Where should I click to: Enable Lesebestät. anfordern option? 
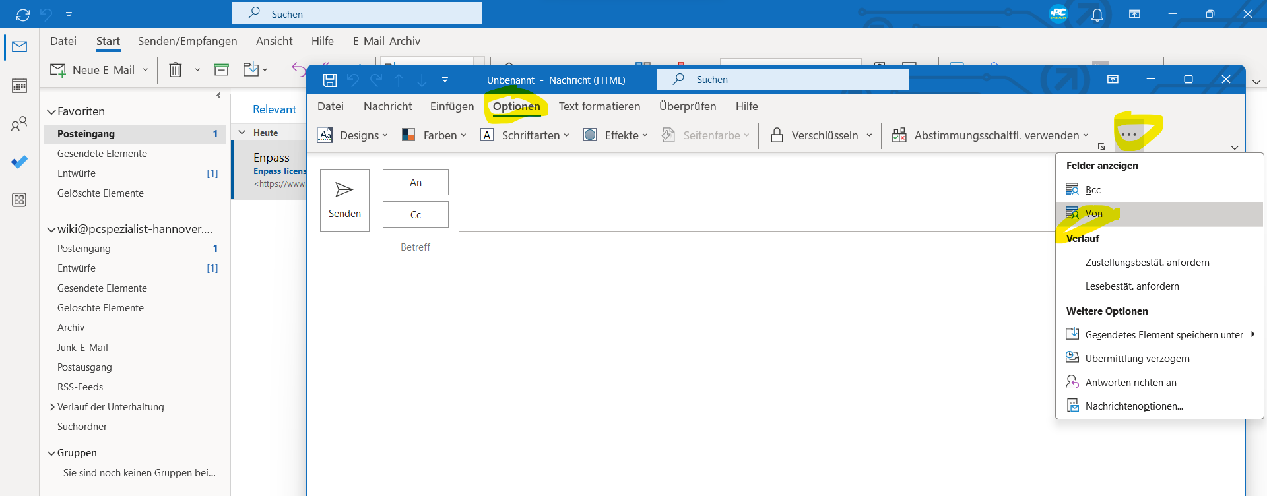(x=1132, y=286)
